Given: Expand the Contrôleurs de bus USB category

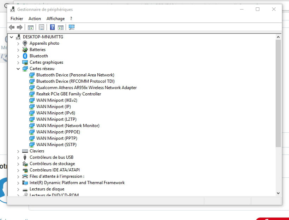Looking at the screenshot, I should pyautogui.click(x=18, y=157).
